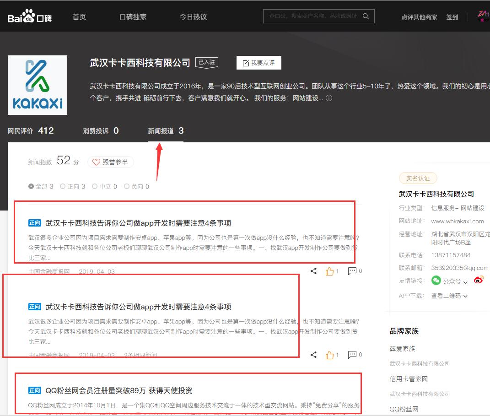490x416 pixels.
Task: Click the phone number 13871157484
Action: (451, 255)
